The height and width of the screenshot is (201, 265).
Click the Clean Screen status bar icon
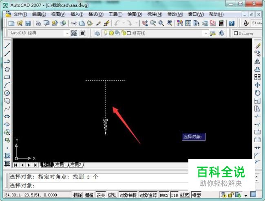pos(253,195)
